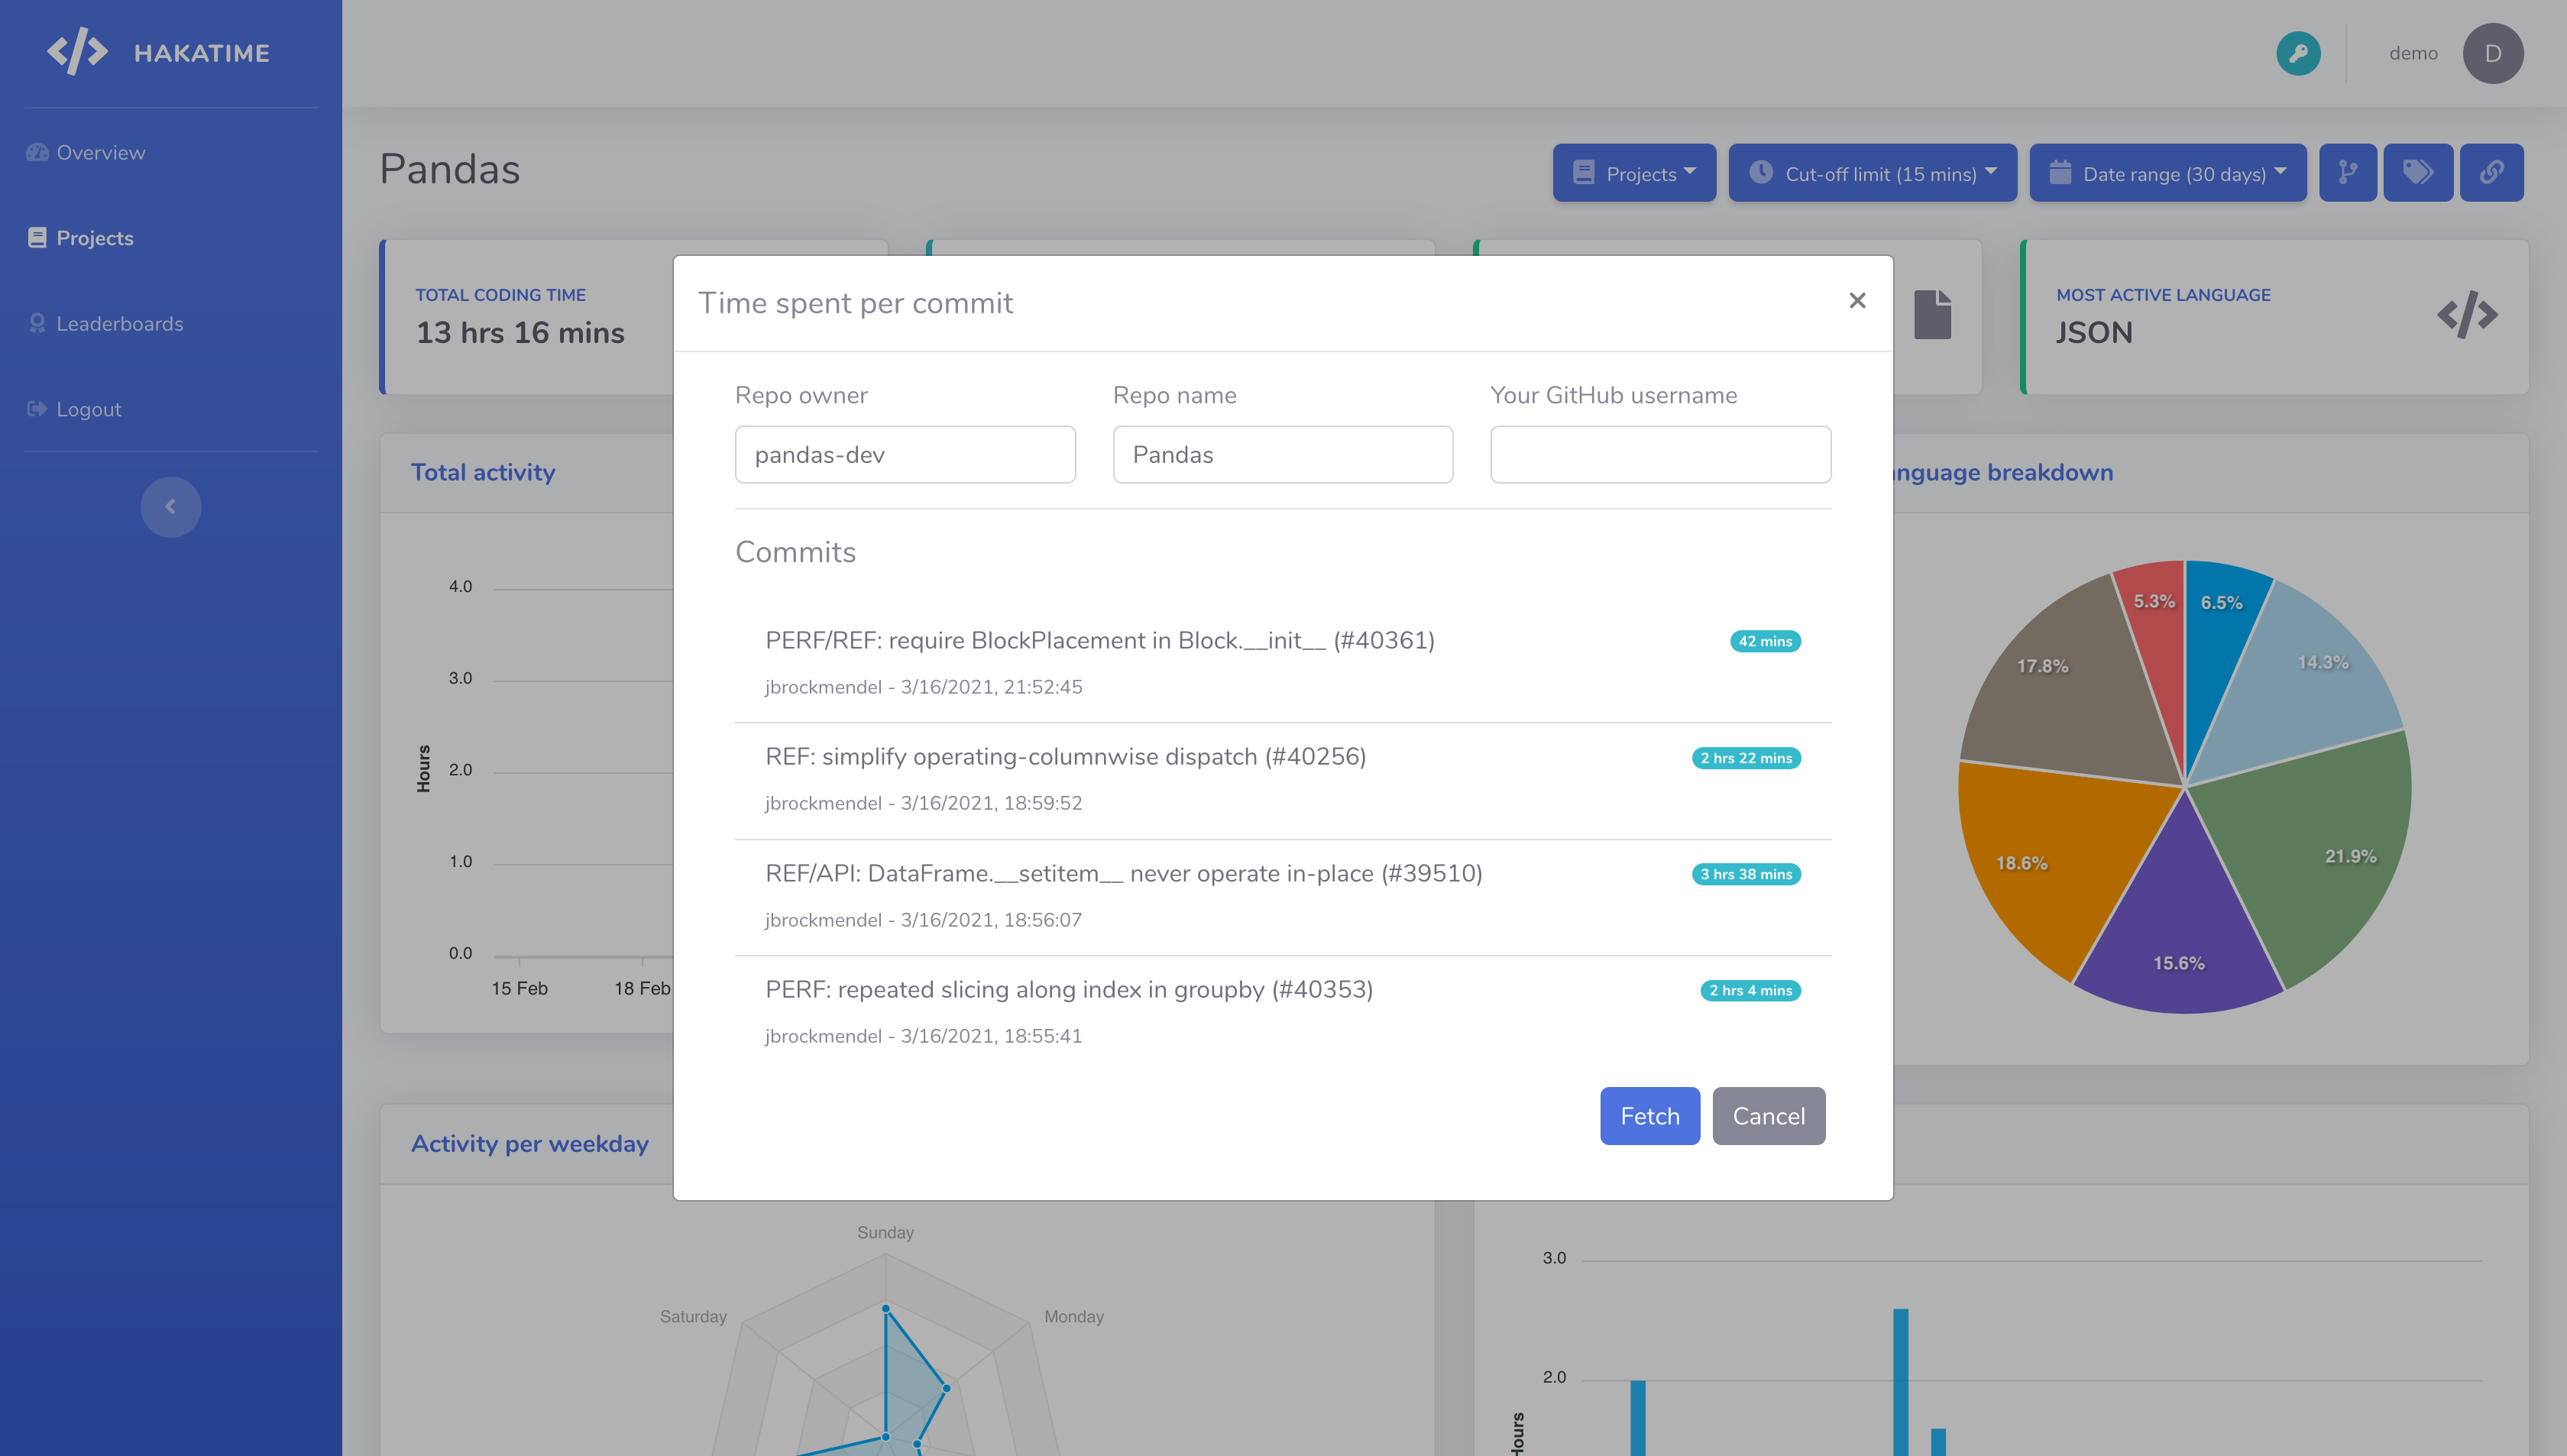Screen dimensions: 2567x1456
Task: Click the tags icon button
Action: [2417, 173]
